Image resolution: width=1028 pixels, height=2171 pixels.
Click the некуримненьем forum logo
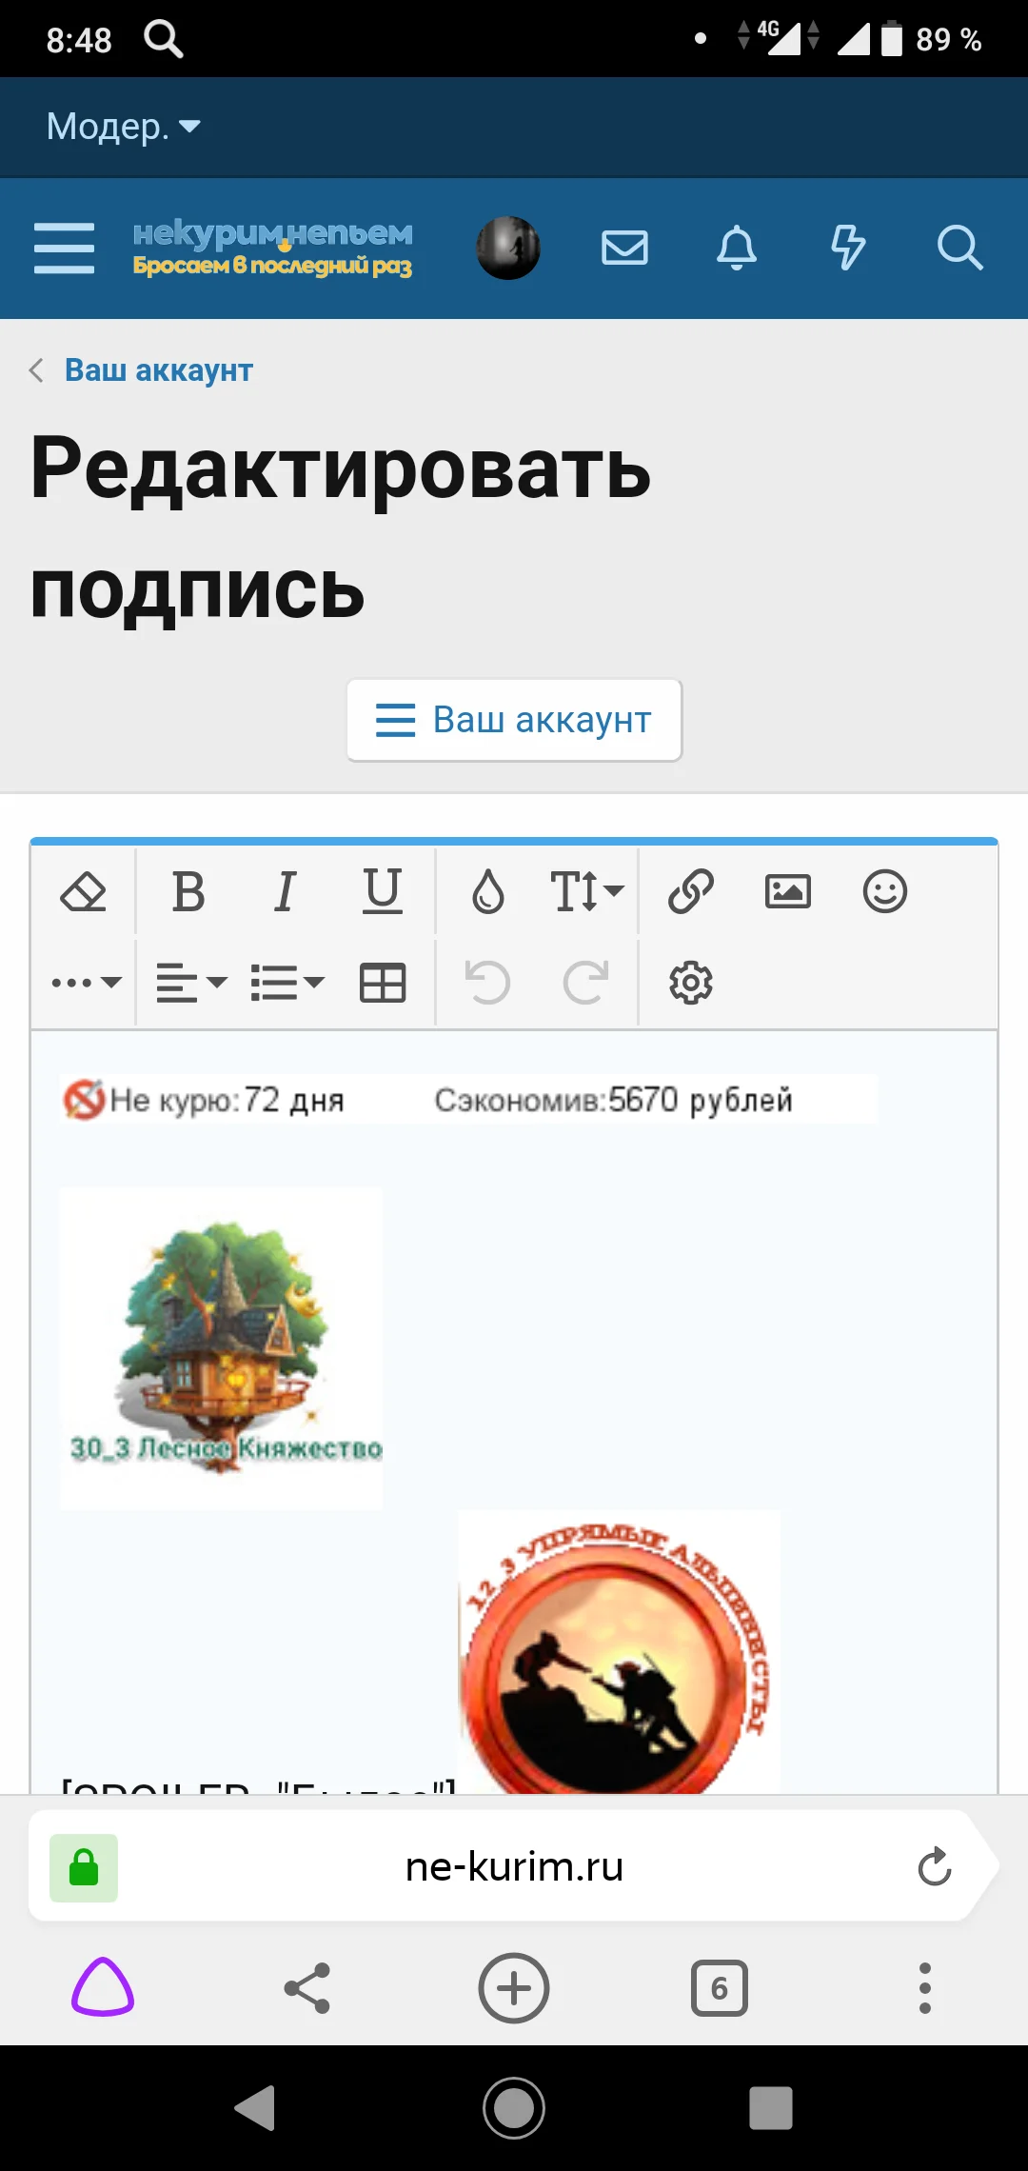pos(273,248)
